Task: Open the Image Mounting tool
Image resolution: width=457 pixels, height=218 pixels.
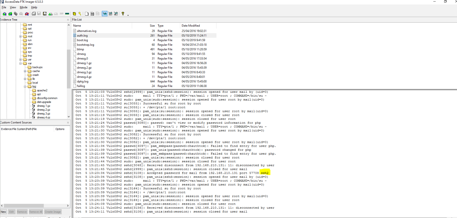Action: [x=15, y=14]
